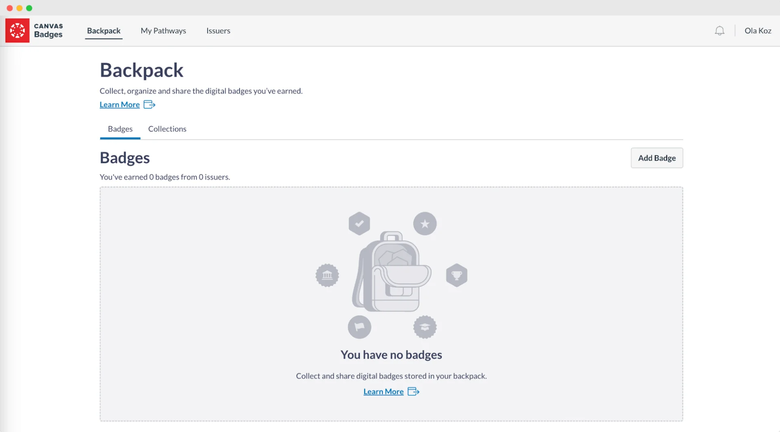Click the flag badge icon
Screen dimensions: 780x432
[360, 327]
